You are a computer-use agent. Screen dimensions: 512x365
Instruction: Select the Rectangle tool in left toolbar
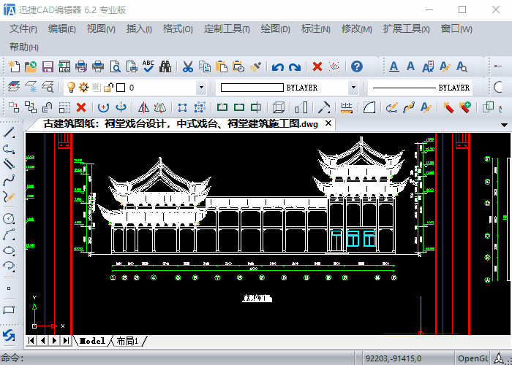click(x=10, y=310)
